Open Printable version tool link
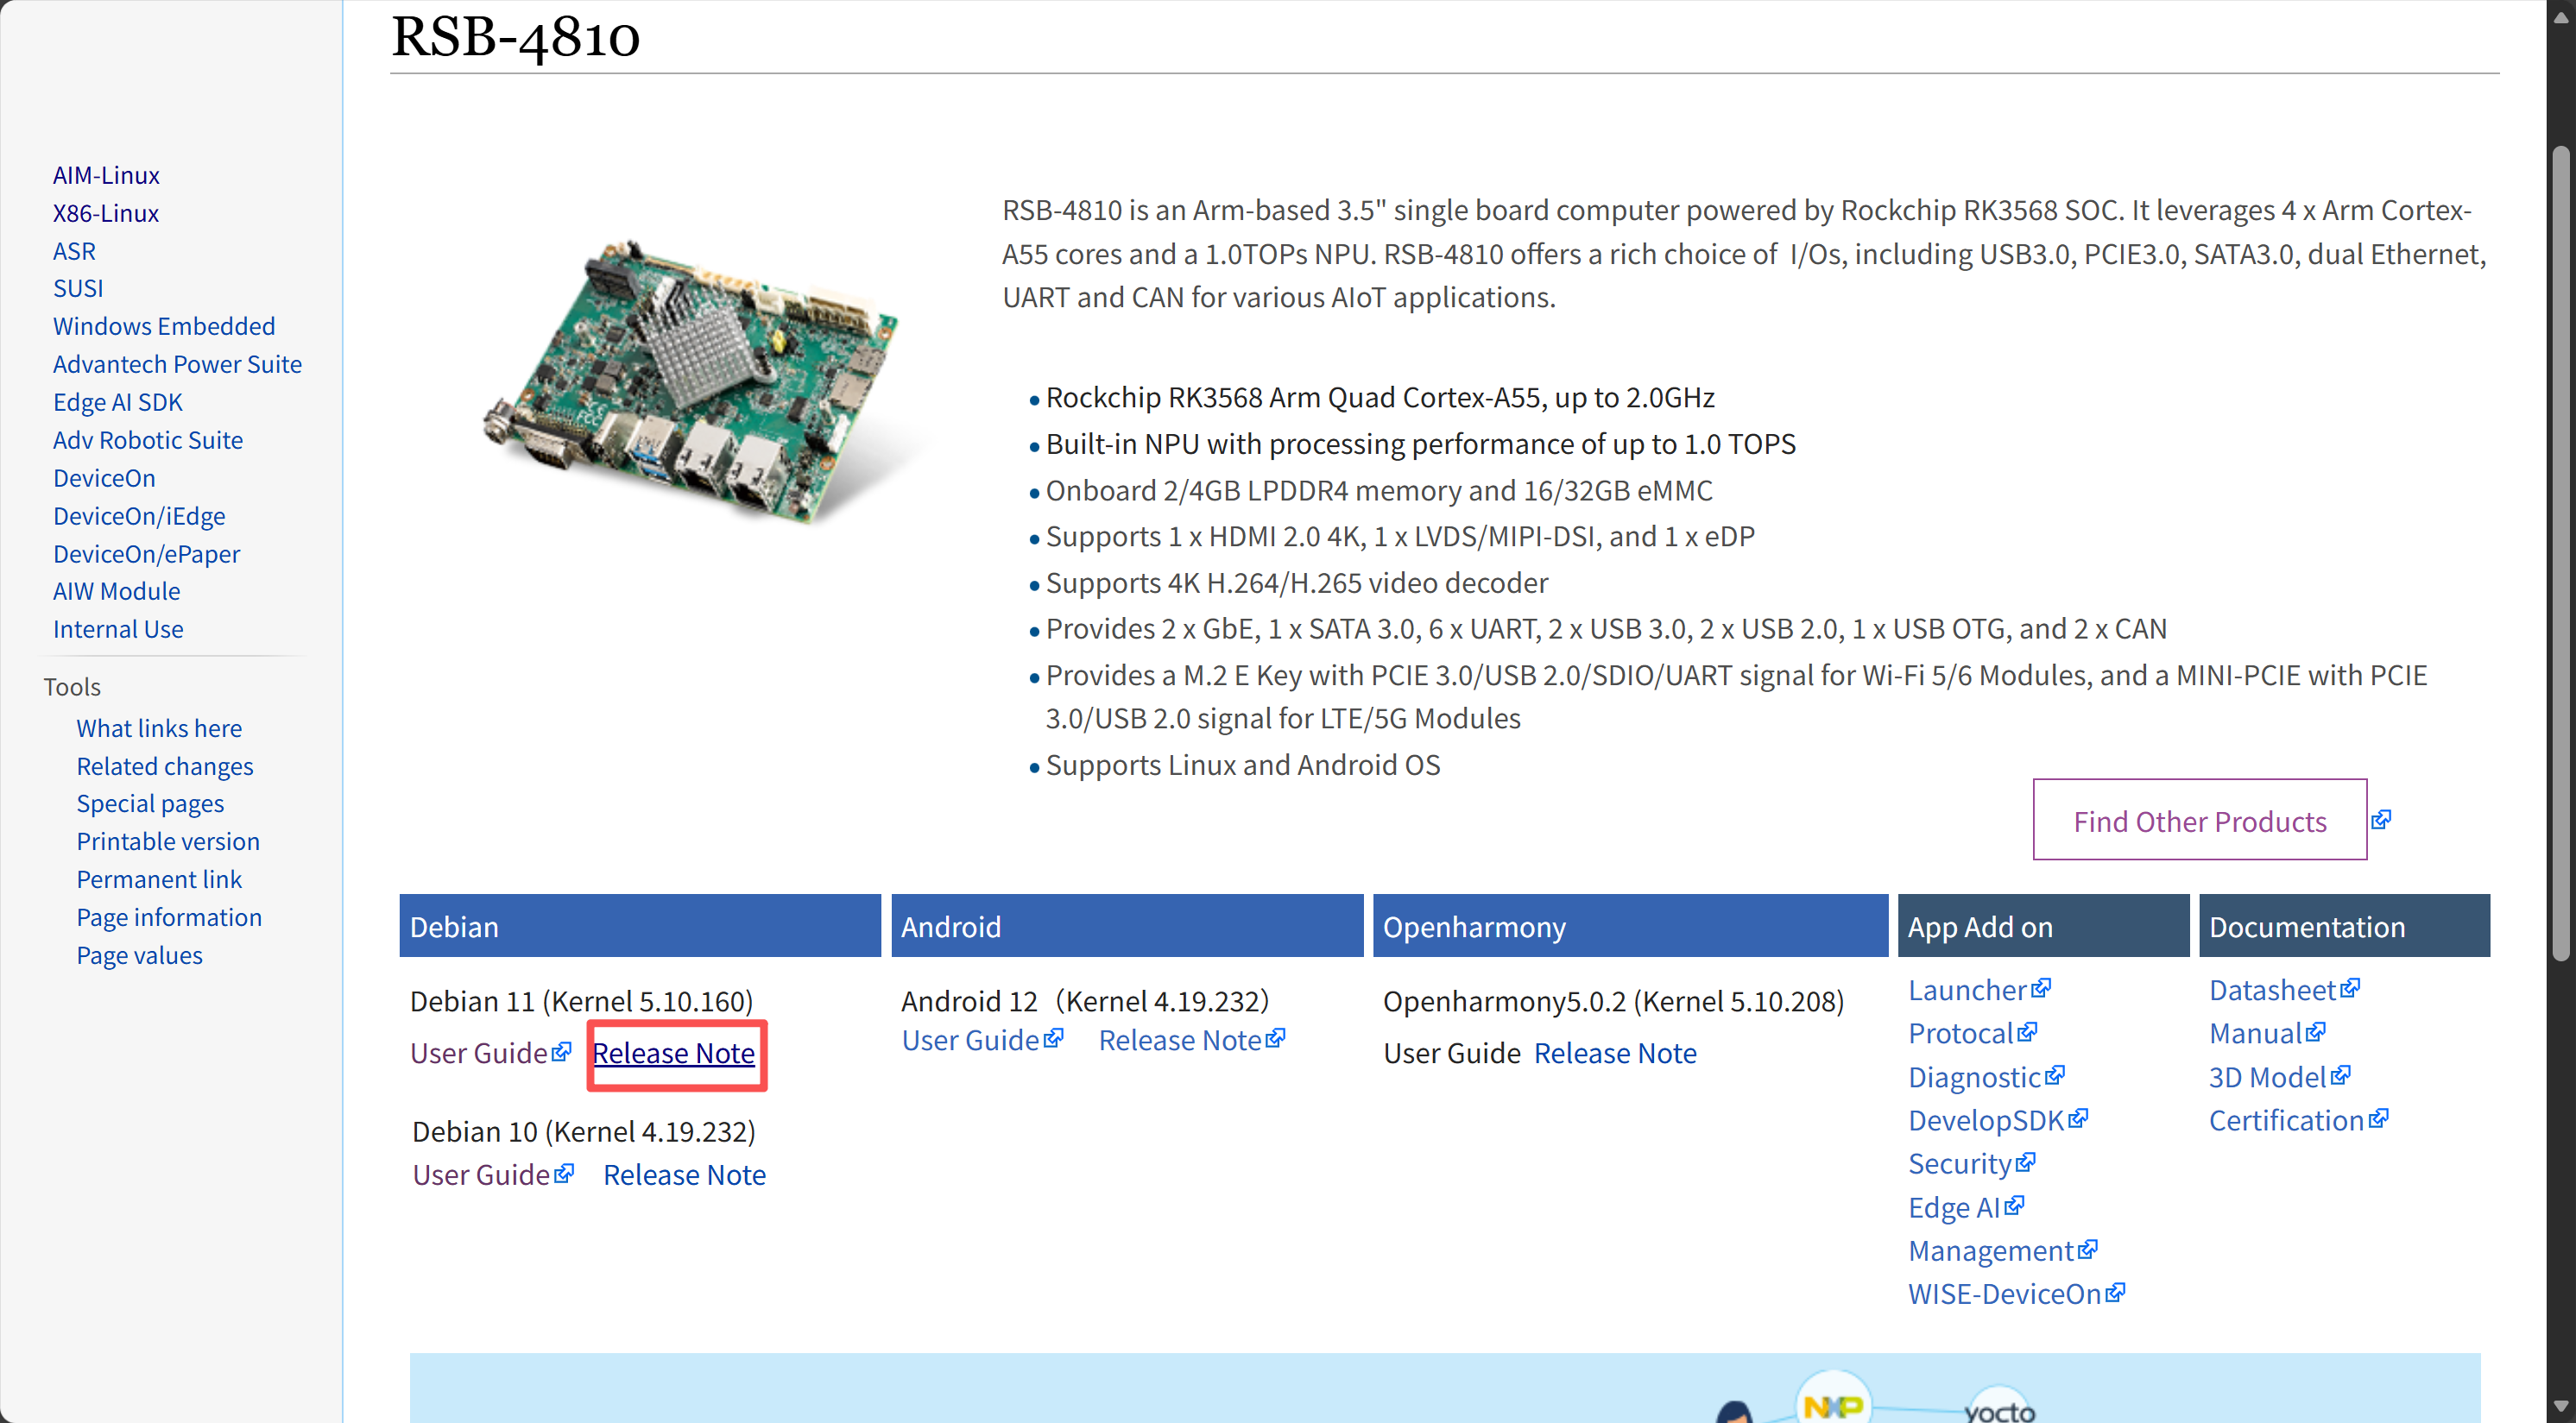The image size is (2576, 1423). coord(168,841)
